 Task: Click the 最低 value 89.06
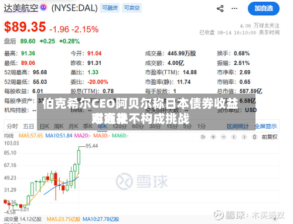click(28, 63)
